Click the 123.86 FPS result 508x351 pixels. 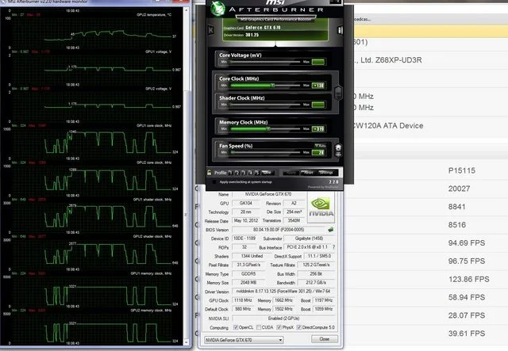[x=469, y=279]
